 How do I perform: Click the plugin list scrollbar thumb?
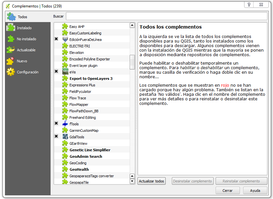[x=132, y=62]
